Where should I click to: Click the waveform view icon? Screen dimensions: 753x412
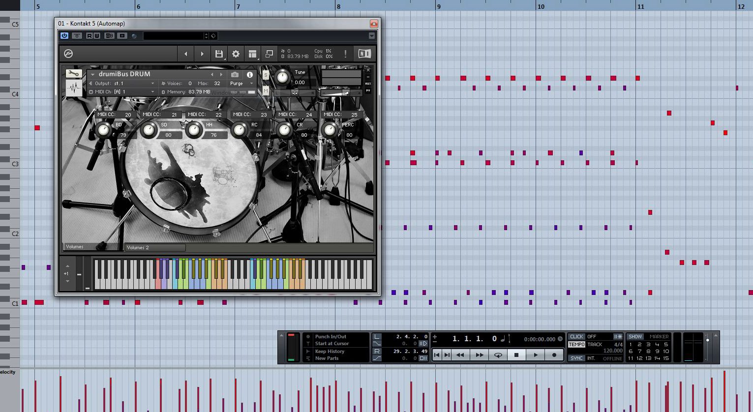point(74,88)
